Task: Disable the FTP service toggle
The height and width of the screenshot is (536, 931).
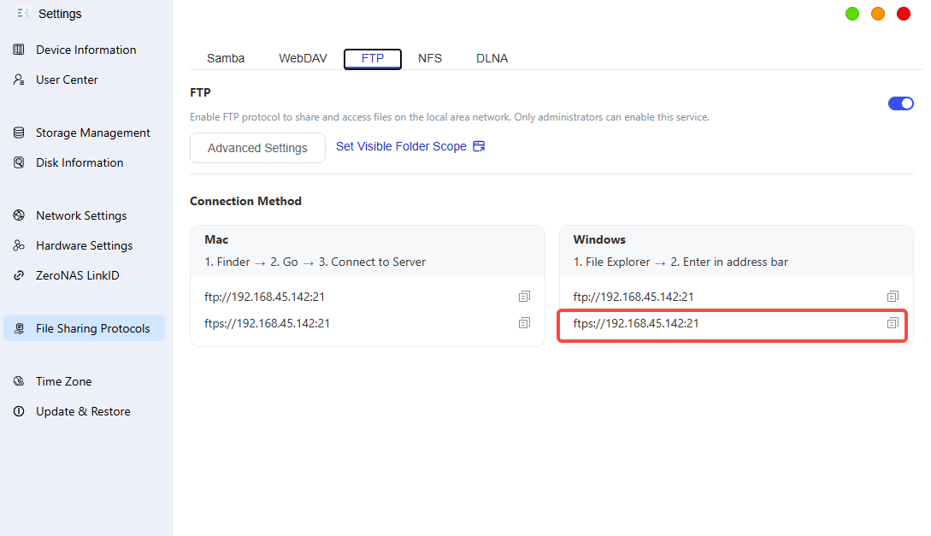Action: (901, 103)
